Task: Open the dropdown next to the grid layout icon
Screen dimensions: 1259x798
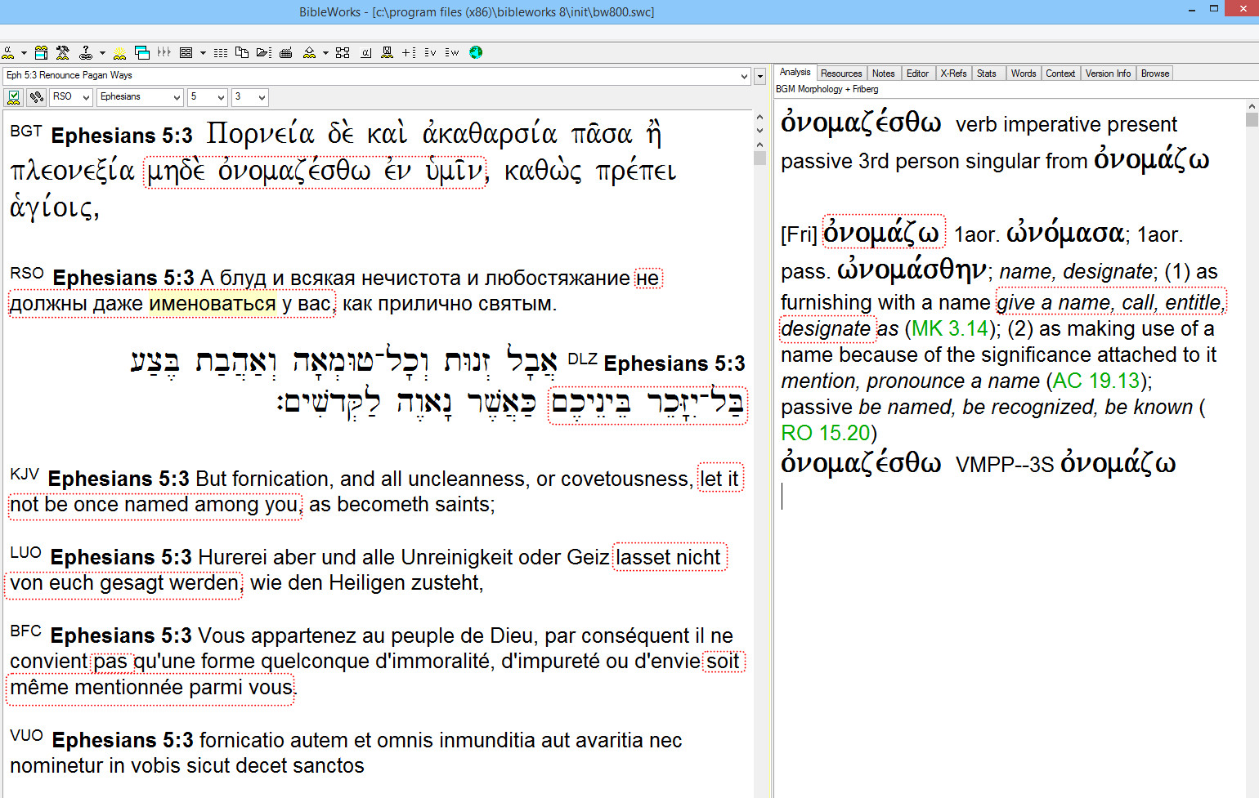Action: 203,53
